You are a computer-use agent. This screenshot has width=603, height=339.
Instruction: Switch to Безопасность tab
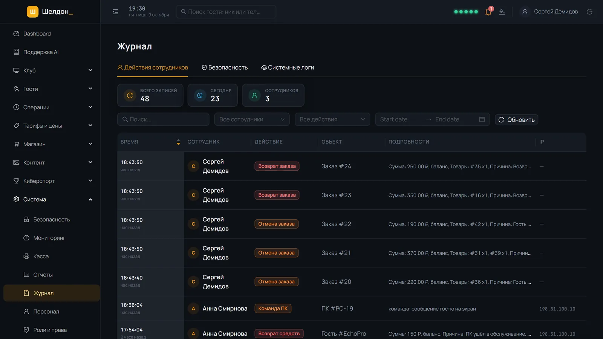(225, 67)
